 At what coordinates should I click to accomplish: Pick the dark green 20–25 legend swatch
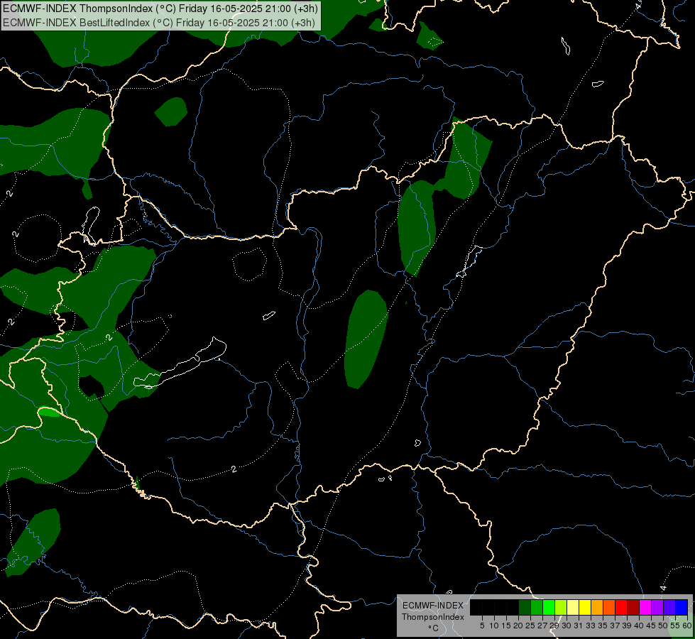[525, 607]
